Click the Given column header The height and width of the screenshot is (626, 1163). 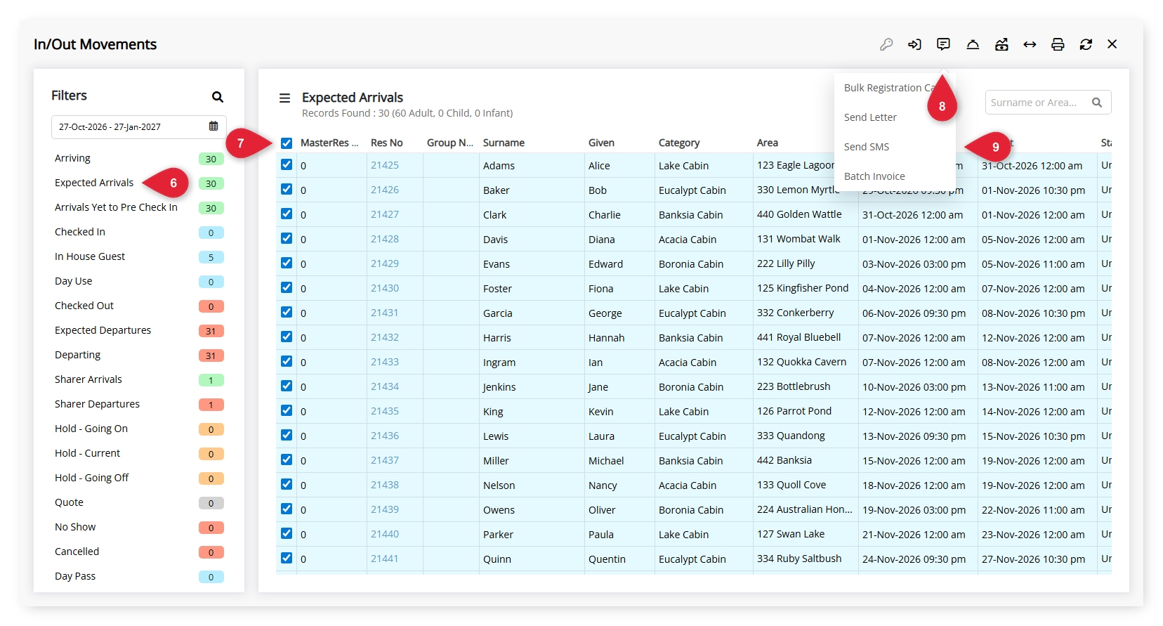601,143
